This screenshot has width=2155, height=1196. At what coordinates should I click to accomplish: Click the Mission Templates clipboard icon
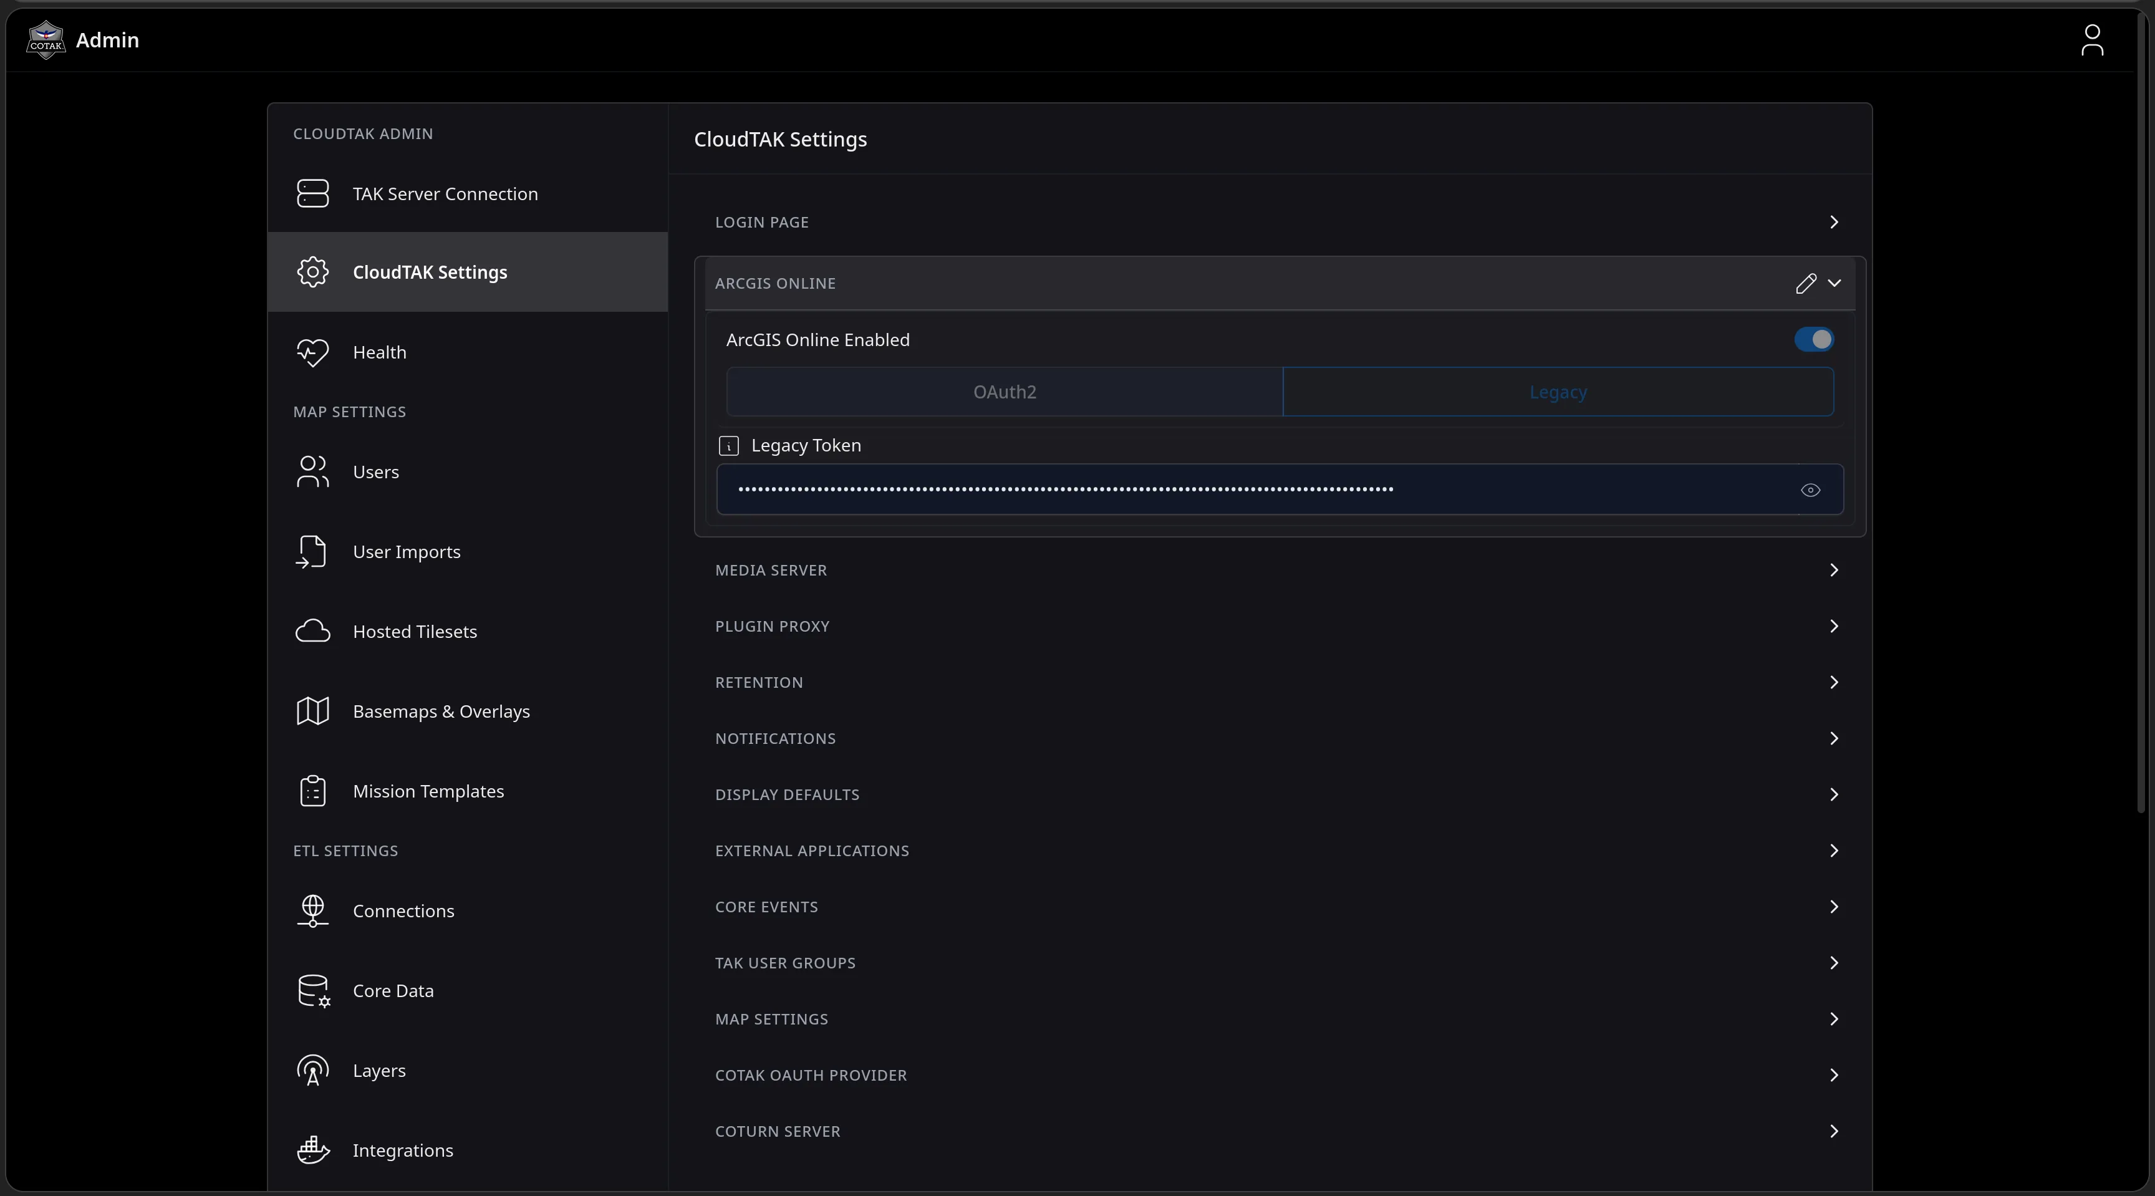click(313, 791)
